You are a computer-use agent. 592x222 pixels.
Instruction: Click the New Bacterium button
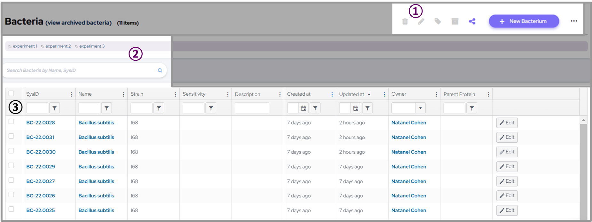pyautogui.click(x=524, y=21)
